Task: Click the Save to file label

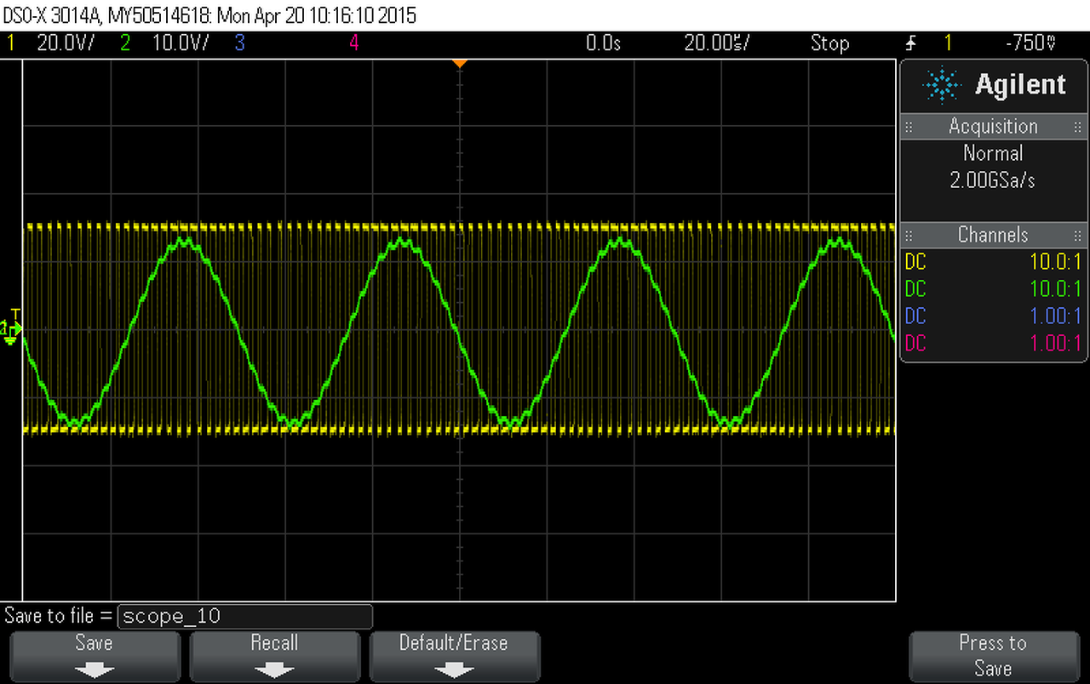Action: (59, 616)
